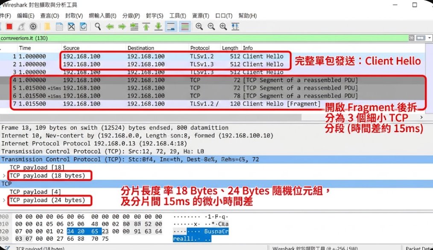This screenshot has width=433, height=250.
Task: Select packet 7 Client Hello [Fragment] row
Action: coord(213,104)
